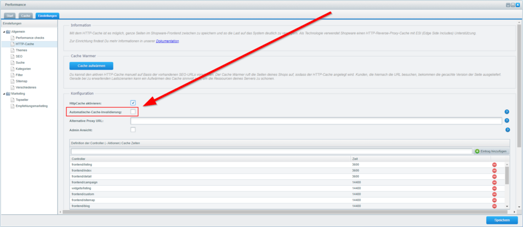The image size is (523, 227).
Task: Remove the frontend/index controller row
Action: pyautogui.click(x=494, y=171)
